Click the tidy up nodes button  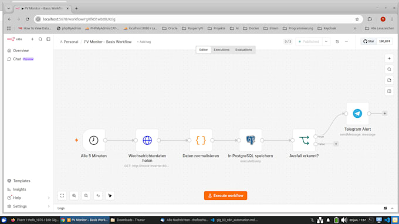[110, 195]
